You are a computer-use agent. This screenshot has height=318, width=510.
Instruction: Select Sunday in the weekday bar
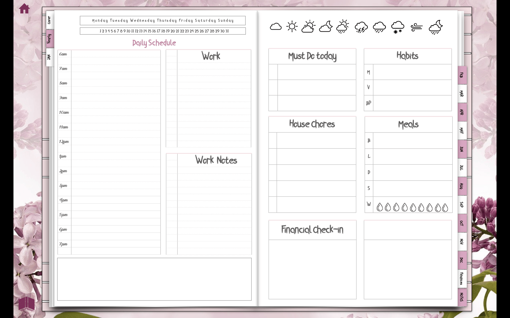tap(226, 21)
